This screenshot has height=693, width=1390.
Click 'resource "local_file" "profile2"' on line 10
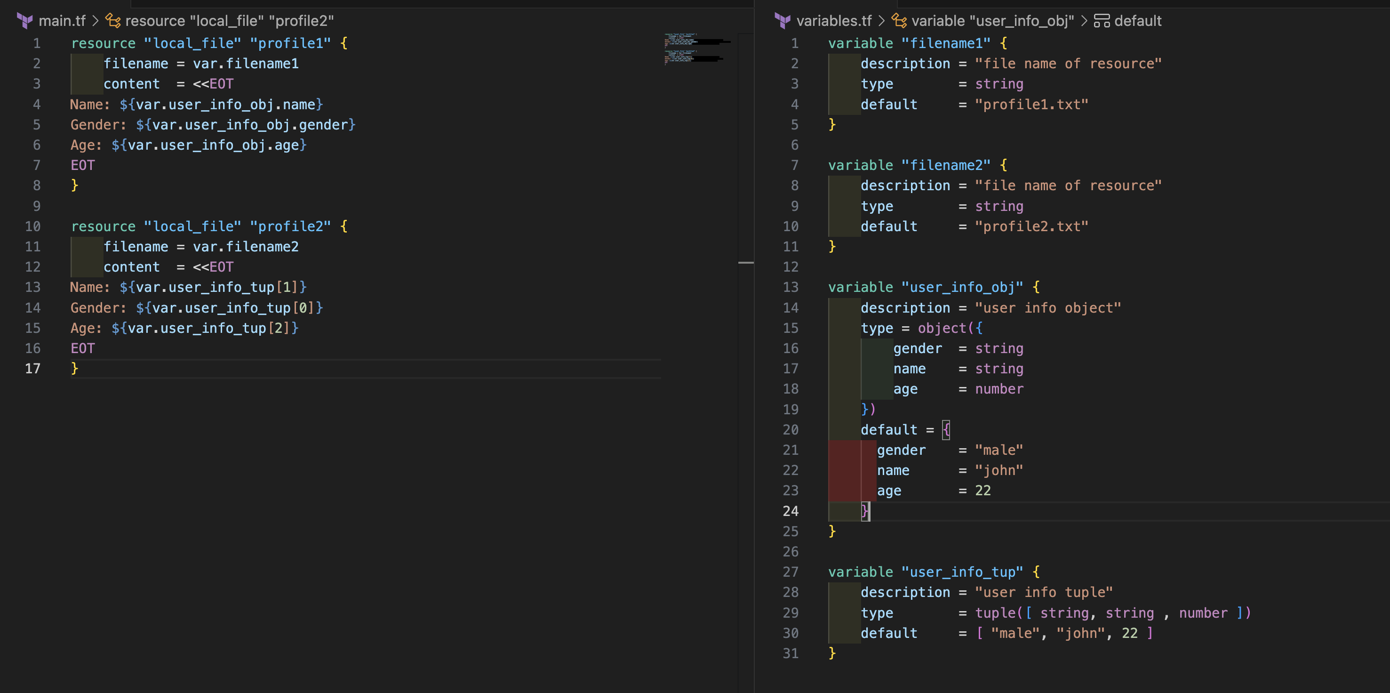click(x=201, y=226)
